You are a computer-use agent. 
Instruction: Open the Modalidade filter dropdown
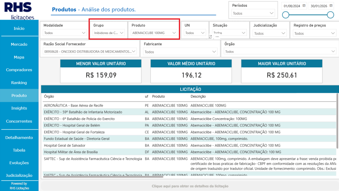pyautogui.click(x=65, y=33)
